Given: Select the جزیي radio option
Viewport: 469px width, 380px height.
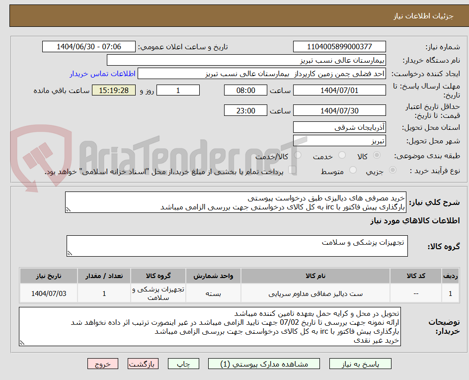Looking at the screenshot, I should (x=393, y=170).
